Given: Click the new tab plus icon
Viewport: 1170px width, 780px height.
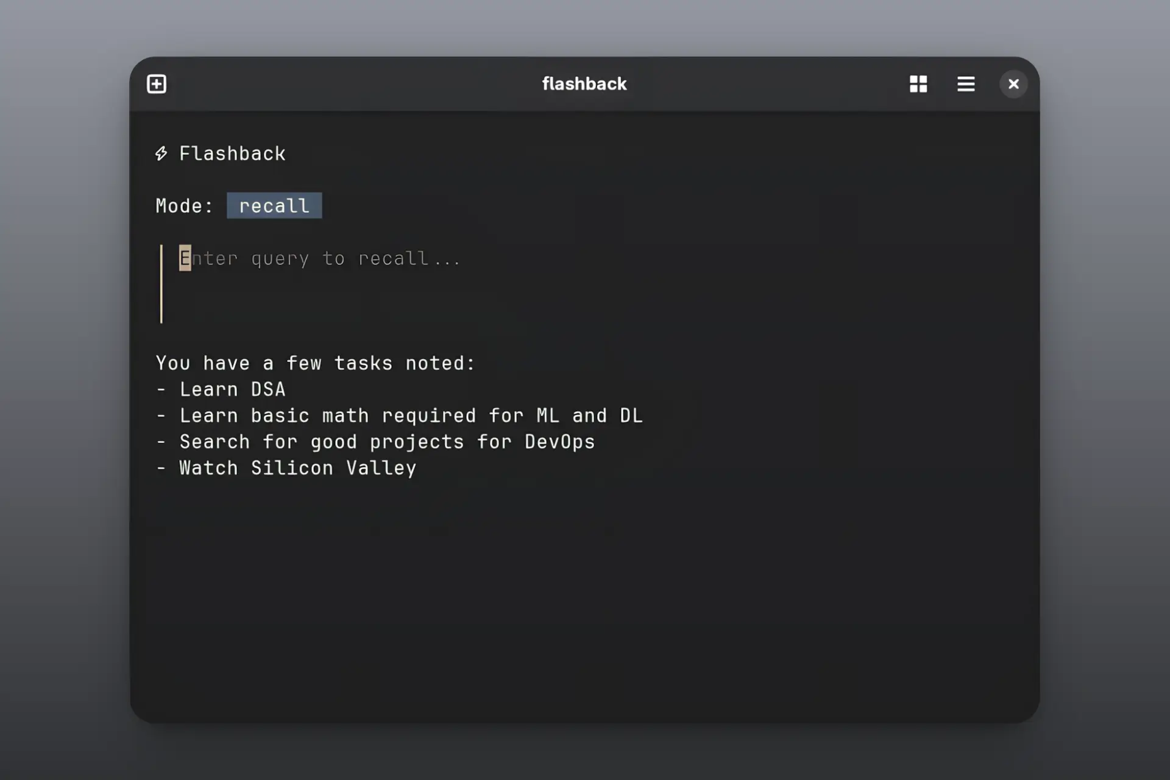Looking at the screenshot, I should pos(157,83).
